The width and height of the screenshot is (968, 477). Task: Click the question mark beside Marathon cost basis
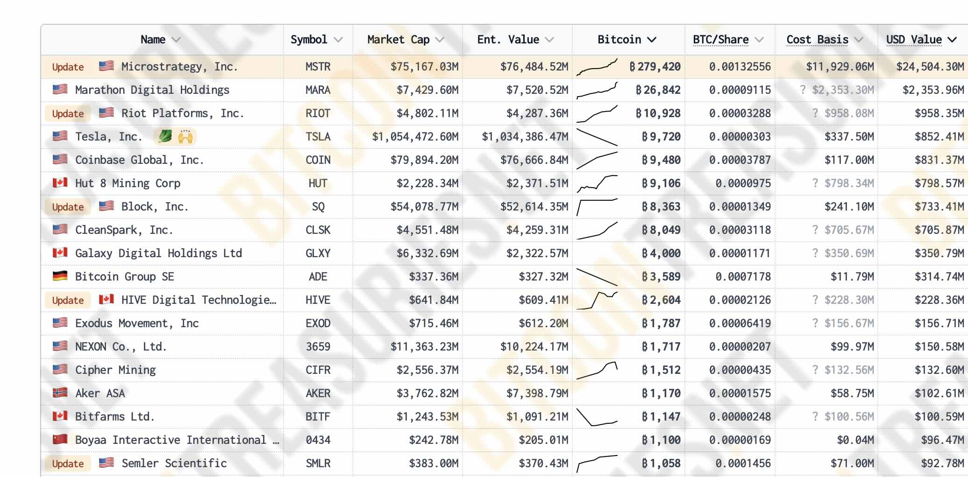point(803,90)
